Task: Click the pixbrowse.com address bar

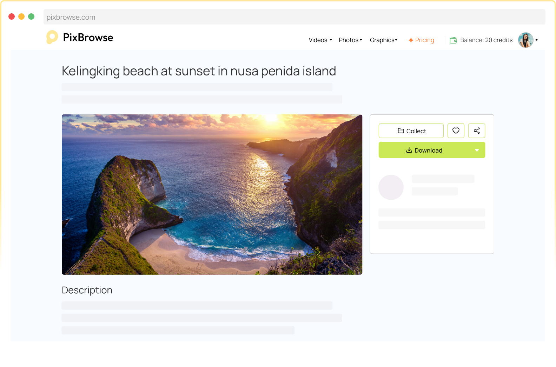Action: (x=294, y=17)
